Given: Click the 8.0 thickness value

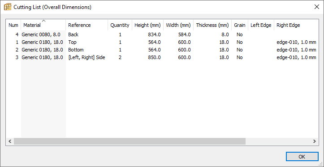Looking at the screenshot, I should (225, 34).
